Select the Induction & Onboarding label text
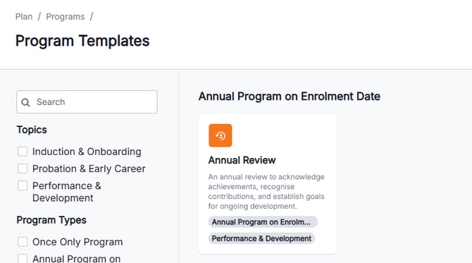 (87, 152)
